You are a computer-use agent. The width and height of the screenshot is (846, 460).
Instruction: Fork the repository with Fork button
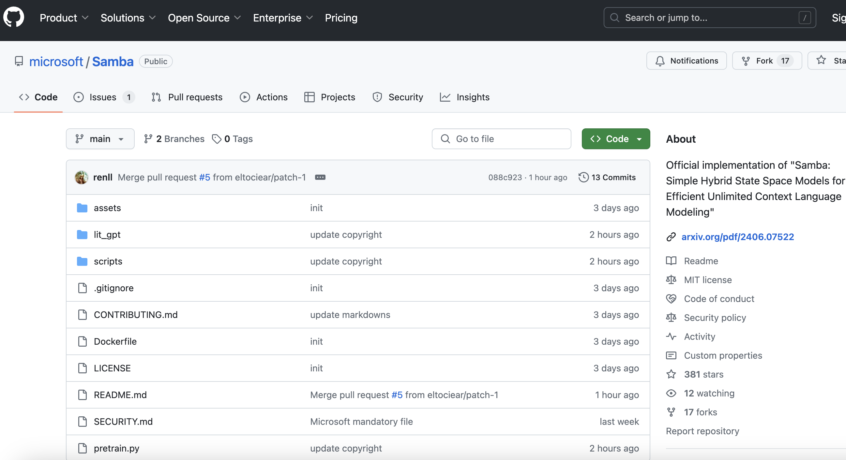click(767, 61)
